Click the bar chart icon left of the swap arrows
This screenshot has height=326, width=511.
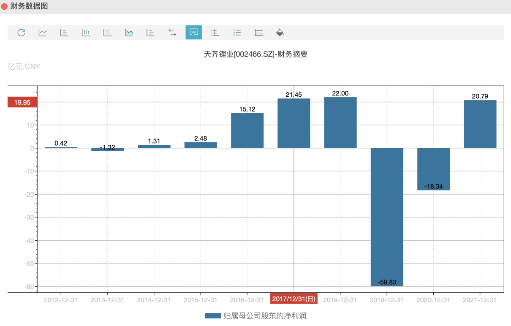point(151,33)
